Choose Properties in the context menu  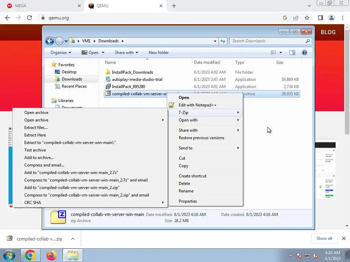pos(188,201)
